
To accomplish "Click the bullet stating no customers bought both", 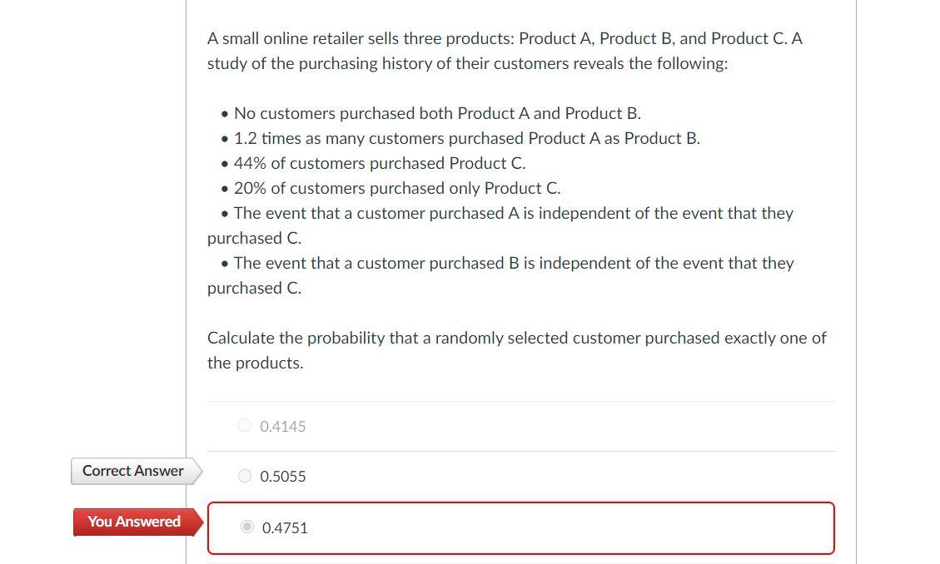I will 437,113.
